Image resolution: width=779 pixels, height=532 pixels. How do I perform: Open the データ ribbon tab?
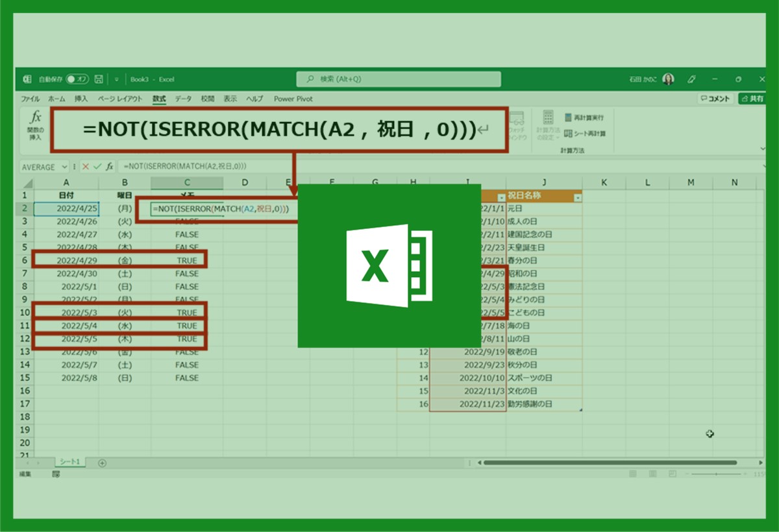click(183, 99)
